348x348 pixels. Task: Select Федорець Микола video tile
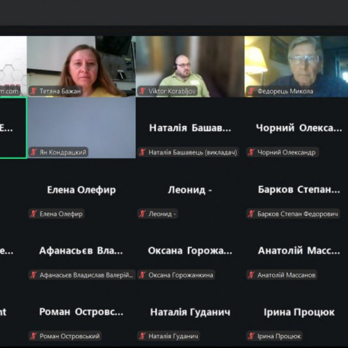[x=296, y=66]
